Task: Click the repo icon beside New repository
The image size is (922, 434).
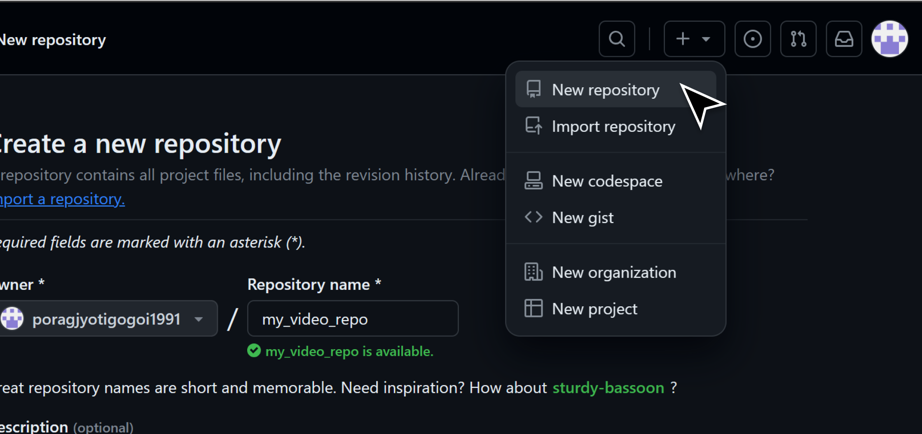Action: pyautogui.click(x=534, y=89)
